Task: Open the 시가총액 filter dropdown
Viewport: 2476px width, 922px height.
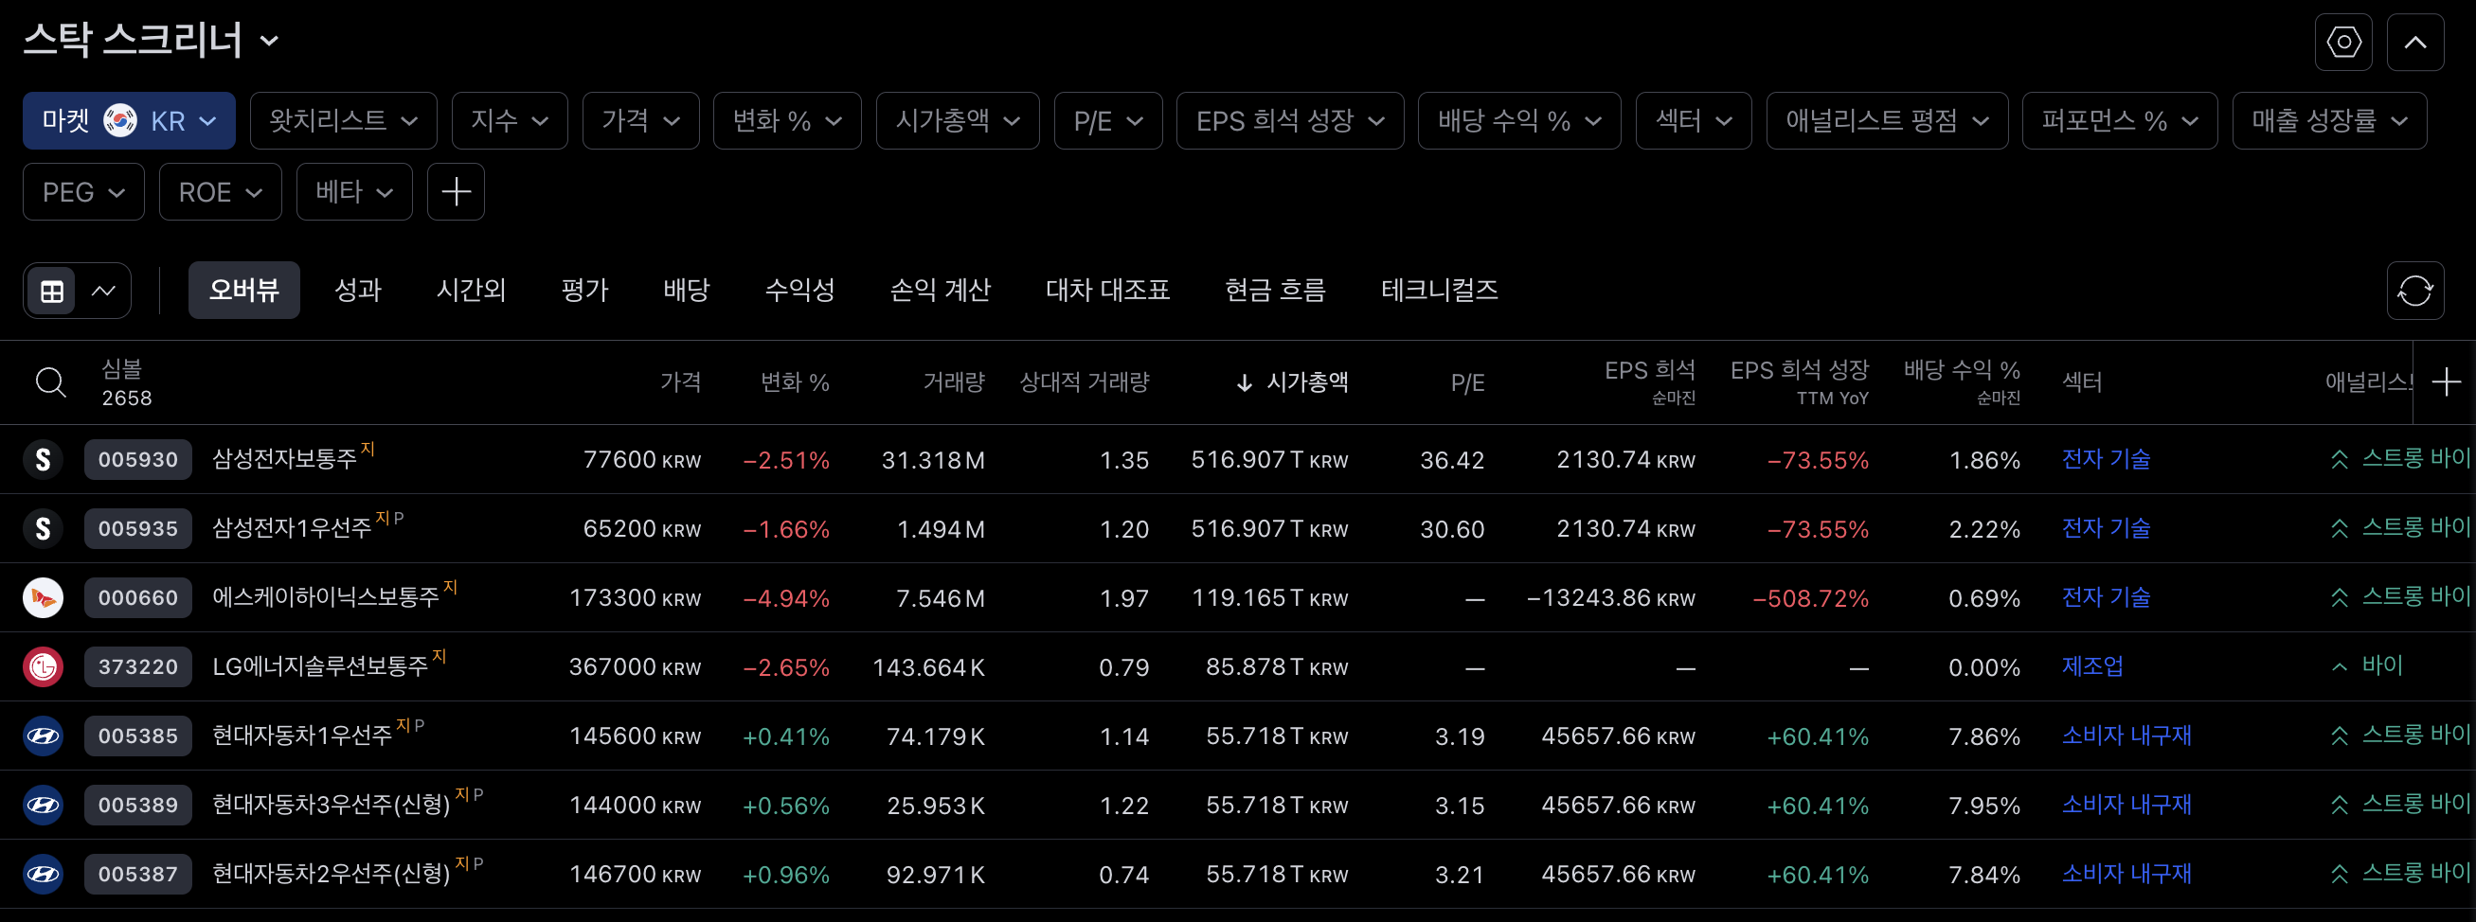Action: 958,121
